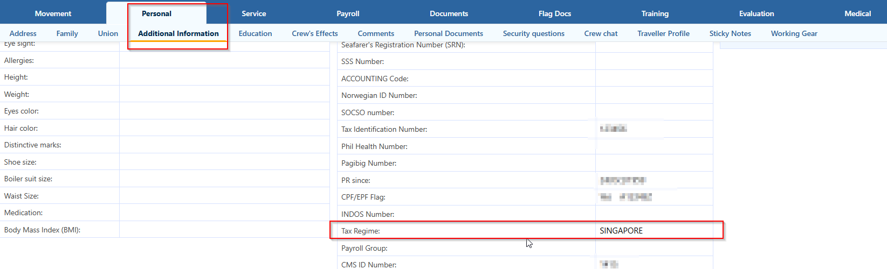The height and width of the screenshot is (269, 887).
Task: Select the Address sub-tab
Action: click(x=23, y=33)
